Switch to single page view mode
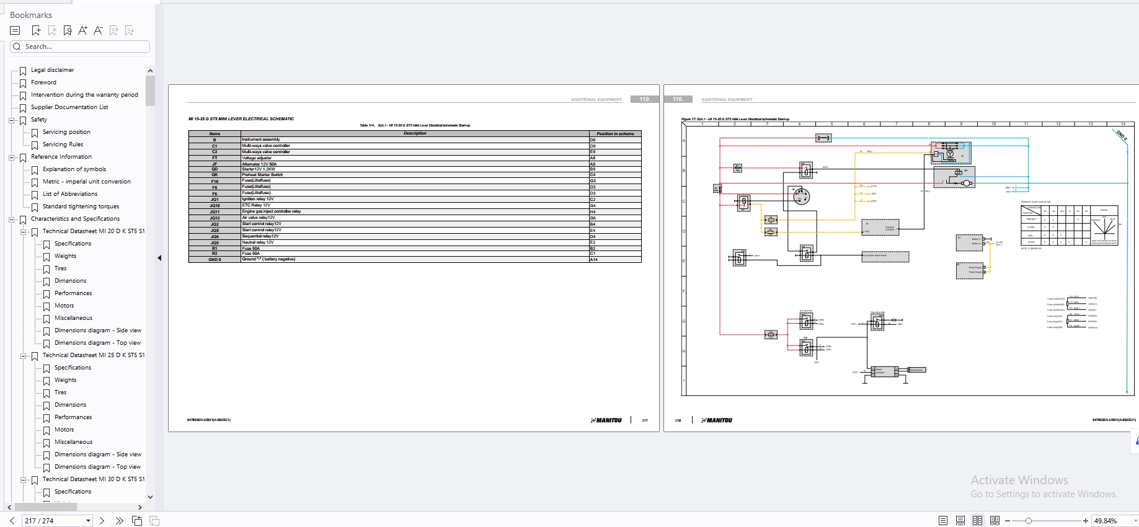Image resolution: width=1139 pixels, height=527 pixels. [x=943, y=521]
